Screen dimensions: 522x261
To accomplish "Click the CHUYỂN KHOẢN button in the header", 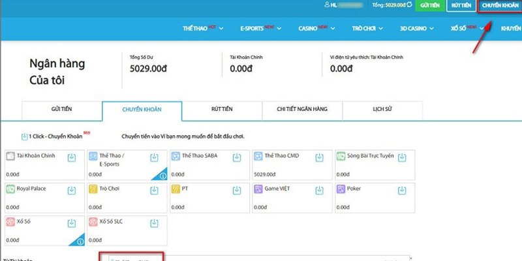I will (500, 6).
